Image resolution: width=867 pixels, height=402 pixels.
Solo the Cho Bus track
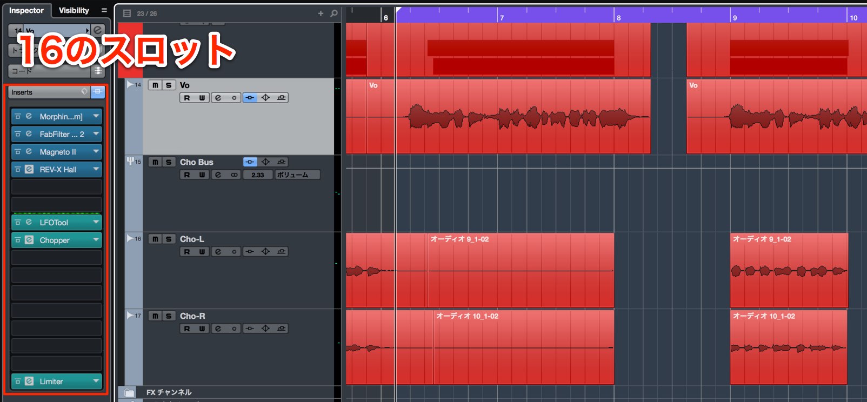169,162
